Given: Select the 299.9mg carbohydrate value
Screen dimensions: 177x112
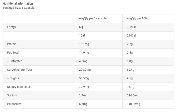Looking at the screenshot, I should tap(85, 70).
